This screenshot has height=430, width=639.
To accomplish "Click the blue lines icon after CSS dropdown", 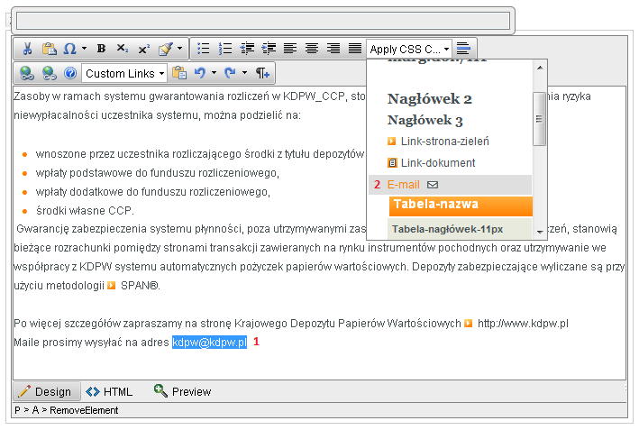I will pyautogui.click(x=463, y=49).
